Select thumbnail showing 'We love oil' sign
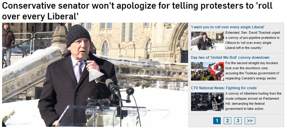This screenshot has height=131, width=287. pos(208,102)
